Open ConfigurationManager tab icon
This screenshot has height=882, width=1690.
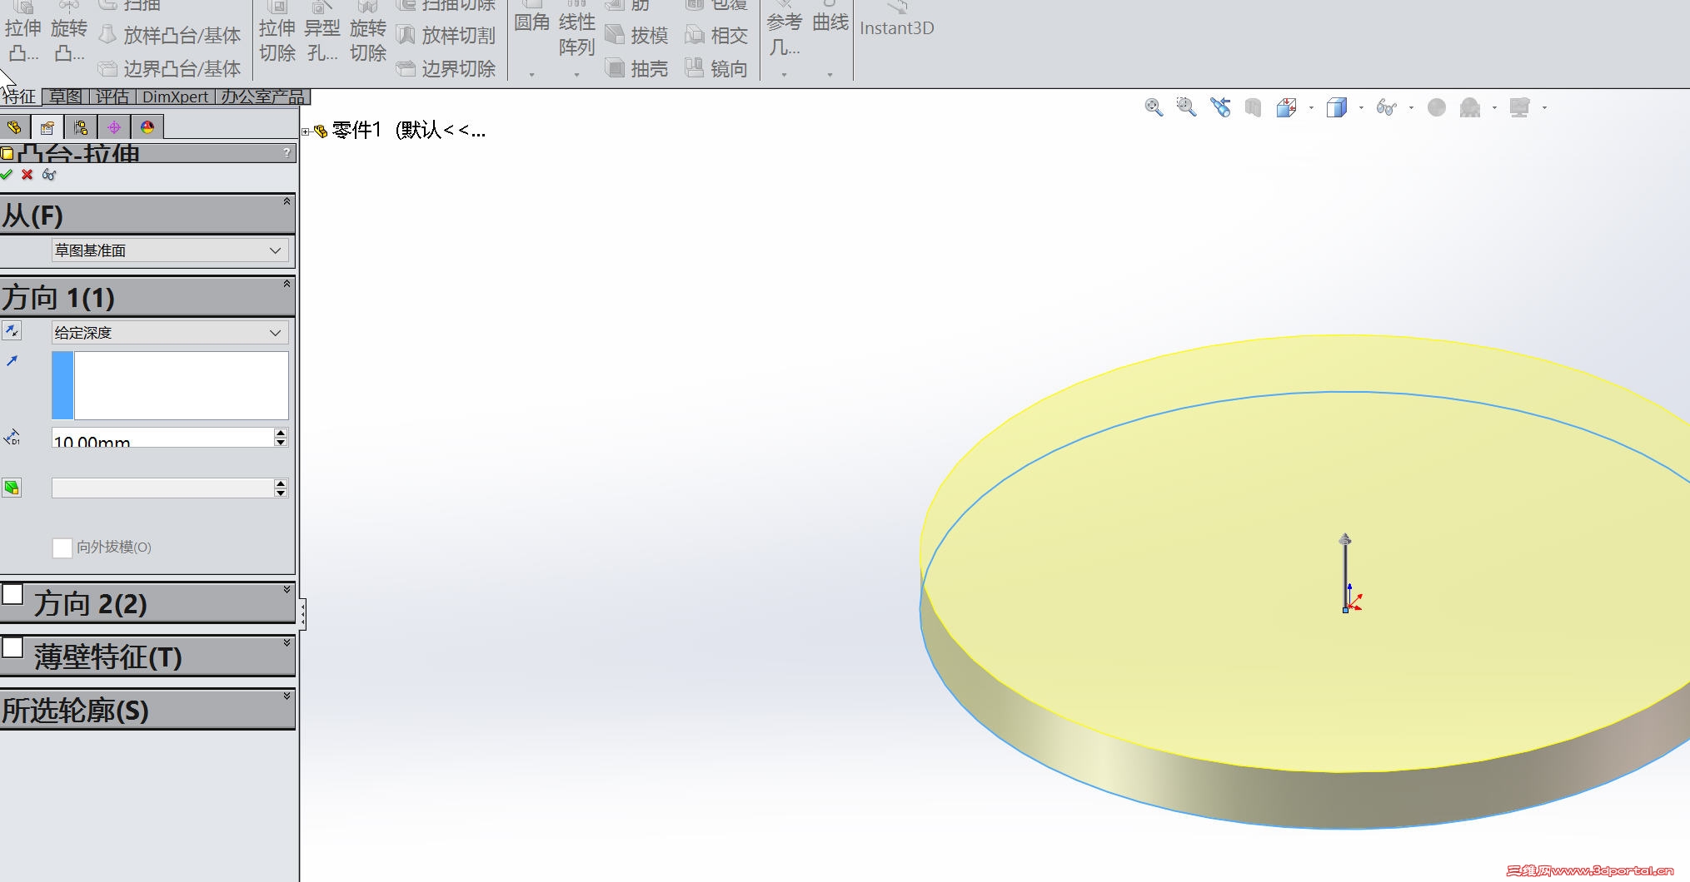click(x=81, y=127)
